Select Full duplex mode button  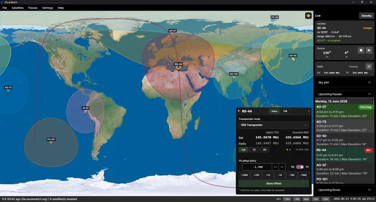pos(243,150)
